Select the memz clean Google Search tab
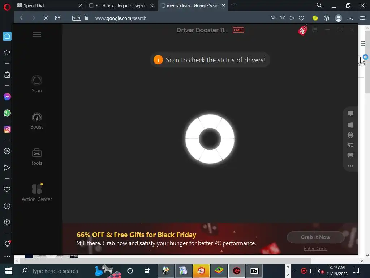This screenshot has width=370, height=278. [x=193, y=5]
